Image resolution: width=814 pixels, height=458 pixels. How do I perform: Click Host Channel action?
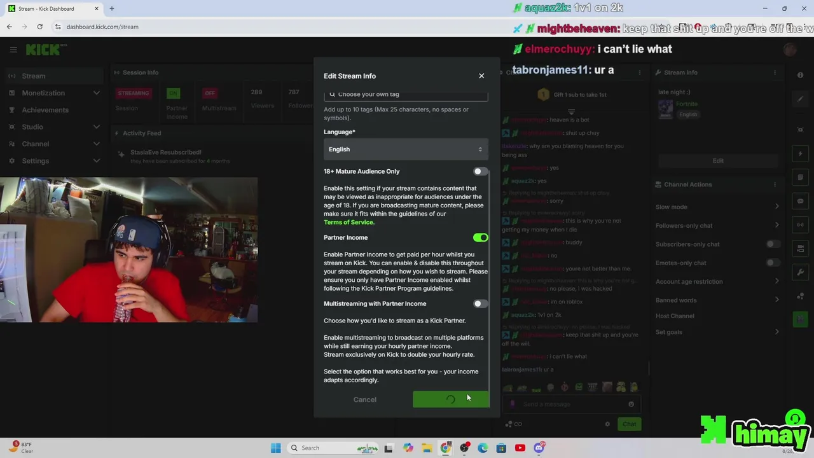(675, 316)
